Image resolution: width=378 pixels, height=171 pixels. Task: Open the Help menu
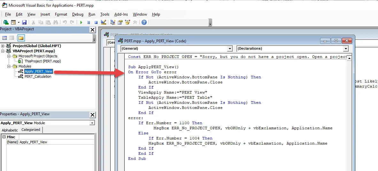pyautogui.click(x=156, y=14)
